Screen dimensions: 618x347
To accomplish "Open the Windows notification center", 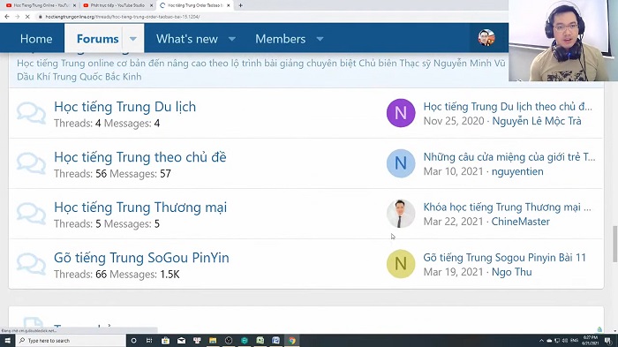I will click(608, 340).
